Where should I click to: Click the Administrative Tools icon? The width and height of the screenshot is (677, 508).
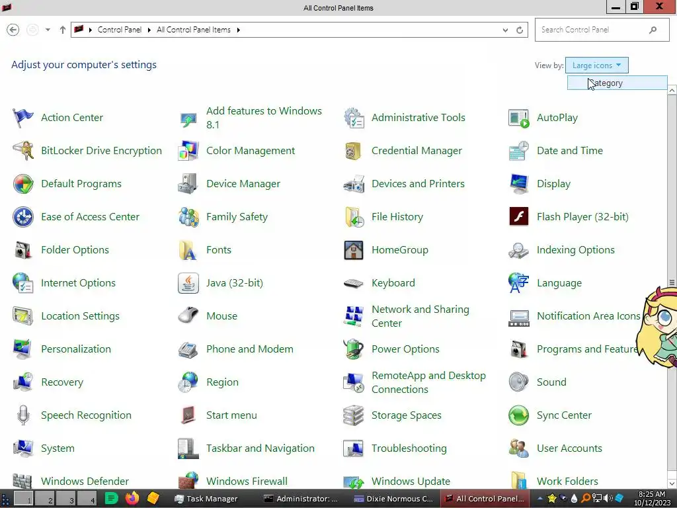(354, 118)
